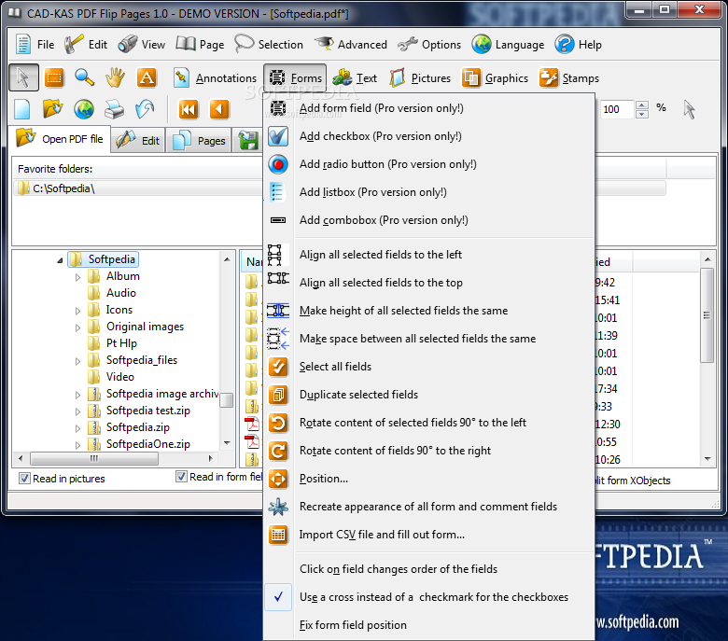The image size is (728, 641).
Task: Choose the magnifying glass zoom tool
Action: click(x=85, y=77)
